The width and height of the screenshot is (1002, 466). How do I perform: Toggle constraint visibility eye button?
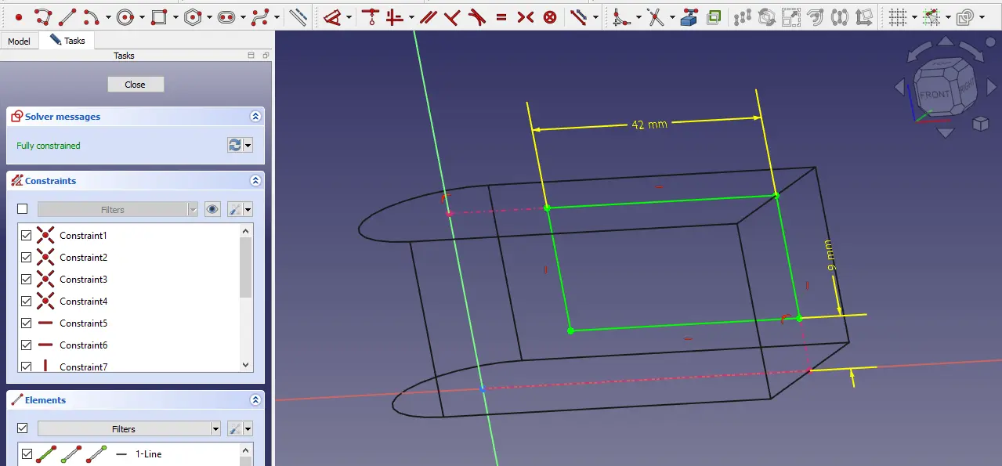(212, 209)
